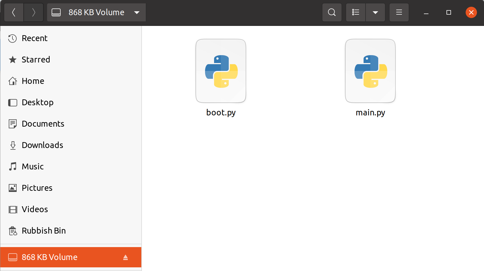Open the Downloads folder
The height and width of the screenshot is (271, 484).
point(42,145)
